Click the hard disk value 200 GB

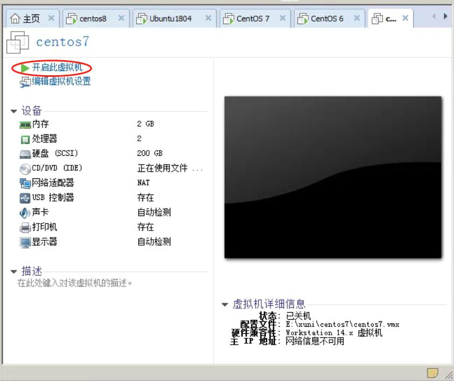pos(150,153)
